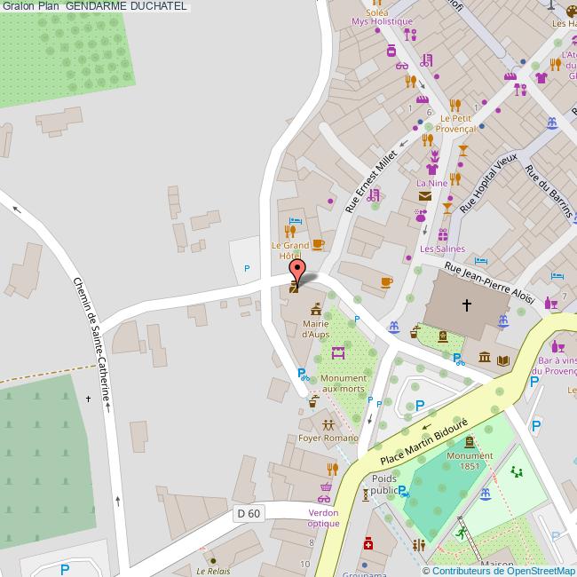Select the Mairie d'Aups town hall icon
577x577 pixels.
[315, 310]
